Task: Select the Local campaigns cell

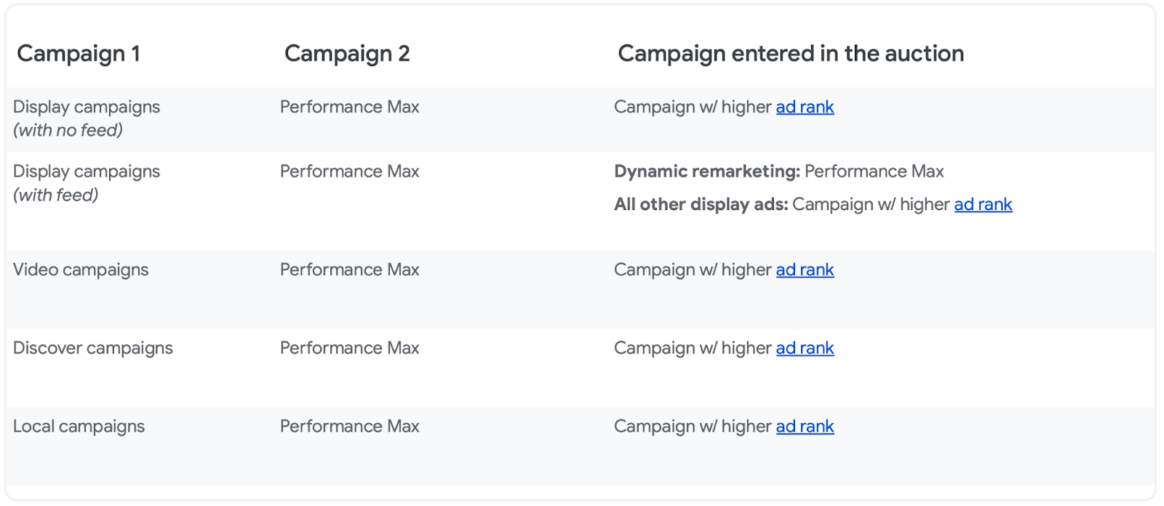Action: (79, 427)
